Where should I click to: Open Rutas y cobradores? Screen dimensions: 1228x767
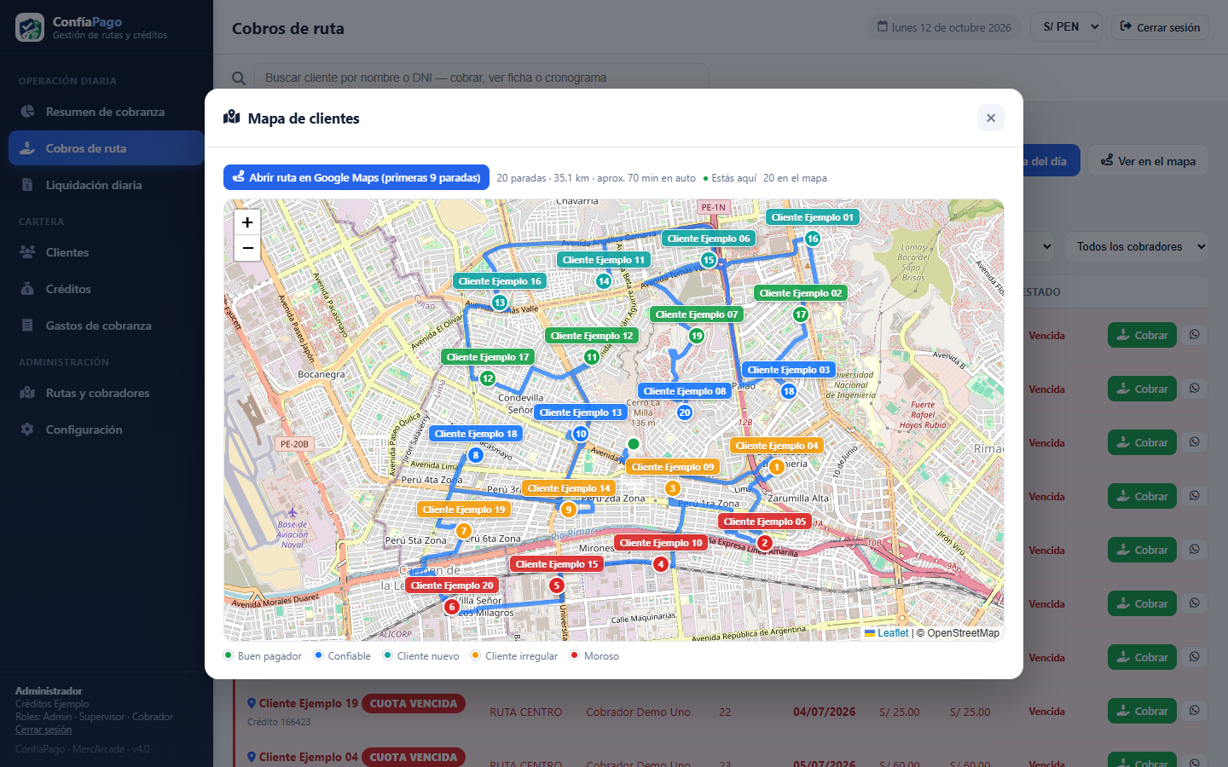tap(106, 393)
